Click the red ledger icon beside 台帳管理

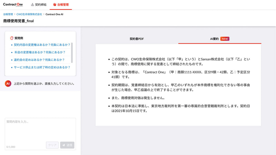coord(55,4)
